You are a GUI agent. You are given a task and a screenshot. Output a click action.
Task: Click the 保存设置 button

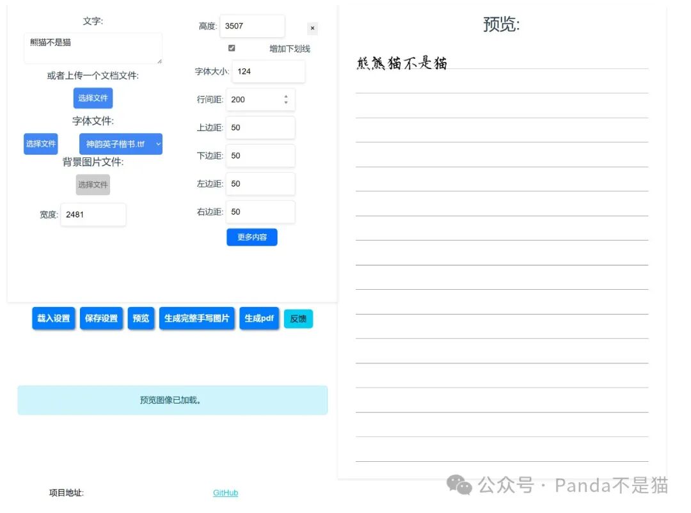101,318
